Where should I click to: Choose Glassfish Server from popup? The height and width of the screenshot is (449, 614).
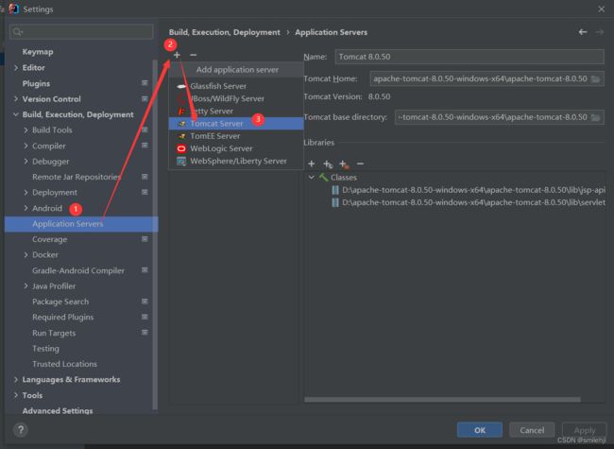(x=236, y=86)
